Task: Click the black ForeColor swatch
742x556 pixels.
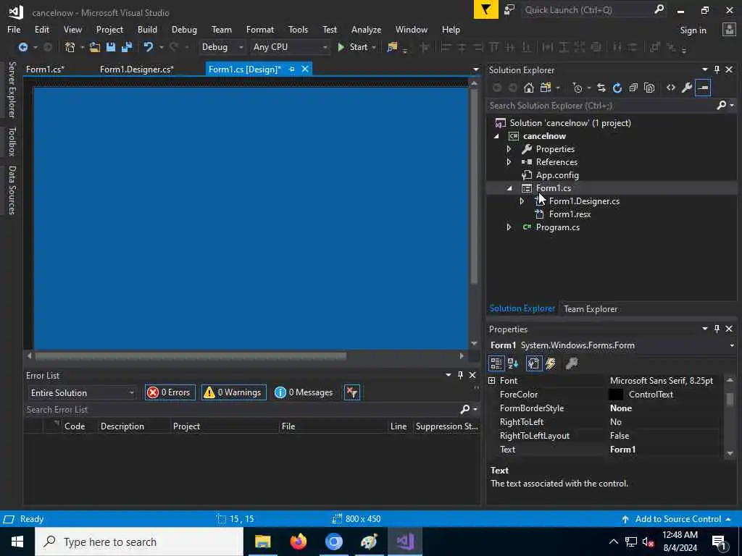Action: pos(615,395)
